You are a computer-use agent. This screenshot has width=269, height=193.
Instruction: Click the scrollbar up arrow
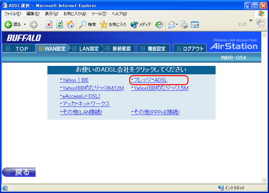click(264, 35)
